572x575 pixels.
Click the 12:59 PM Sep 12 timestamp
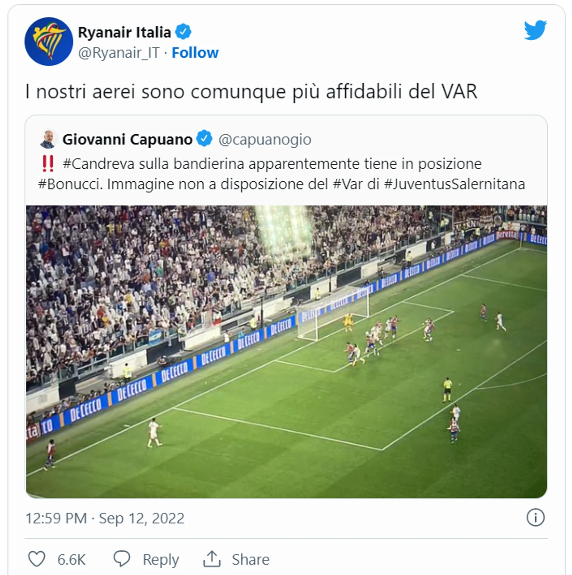[x=105, y=518]
